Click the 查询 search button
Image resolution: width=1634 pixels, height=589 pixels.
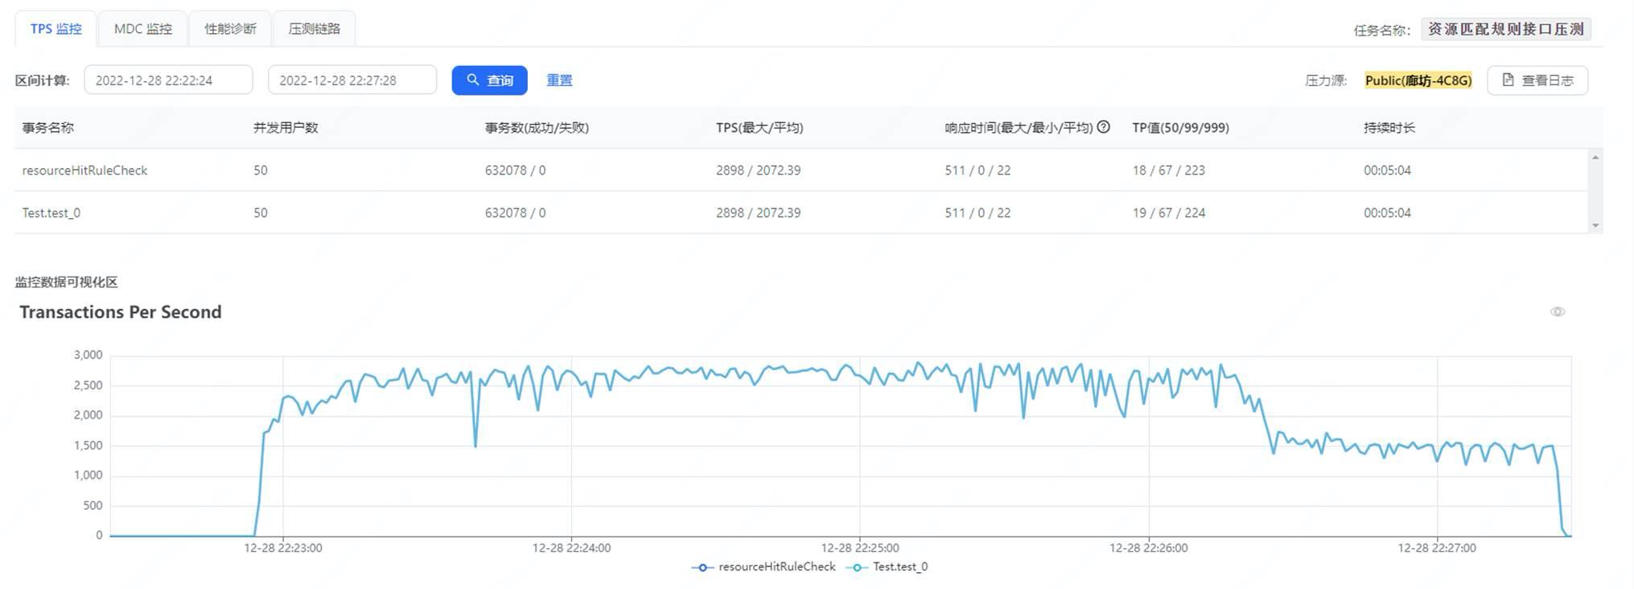[x=489, y=80]
